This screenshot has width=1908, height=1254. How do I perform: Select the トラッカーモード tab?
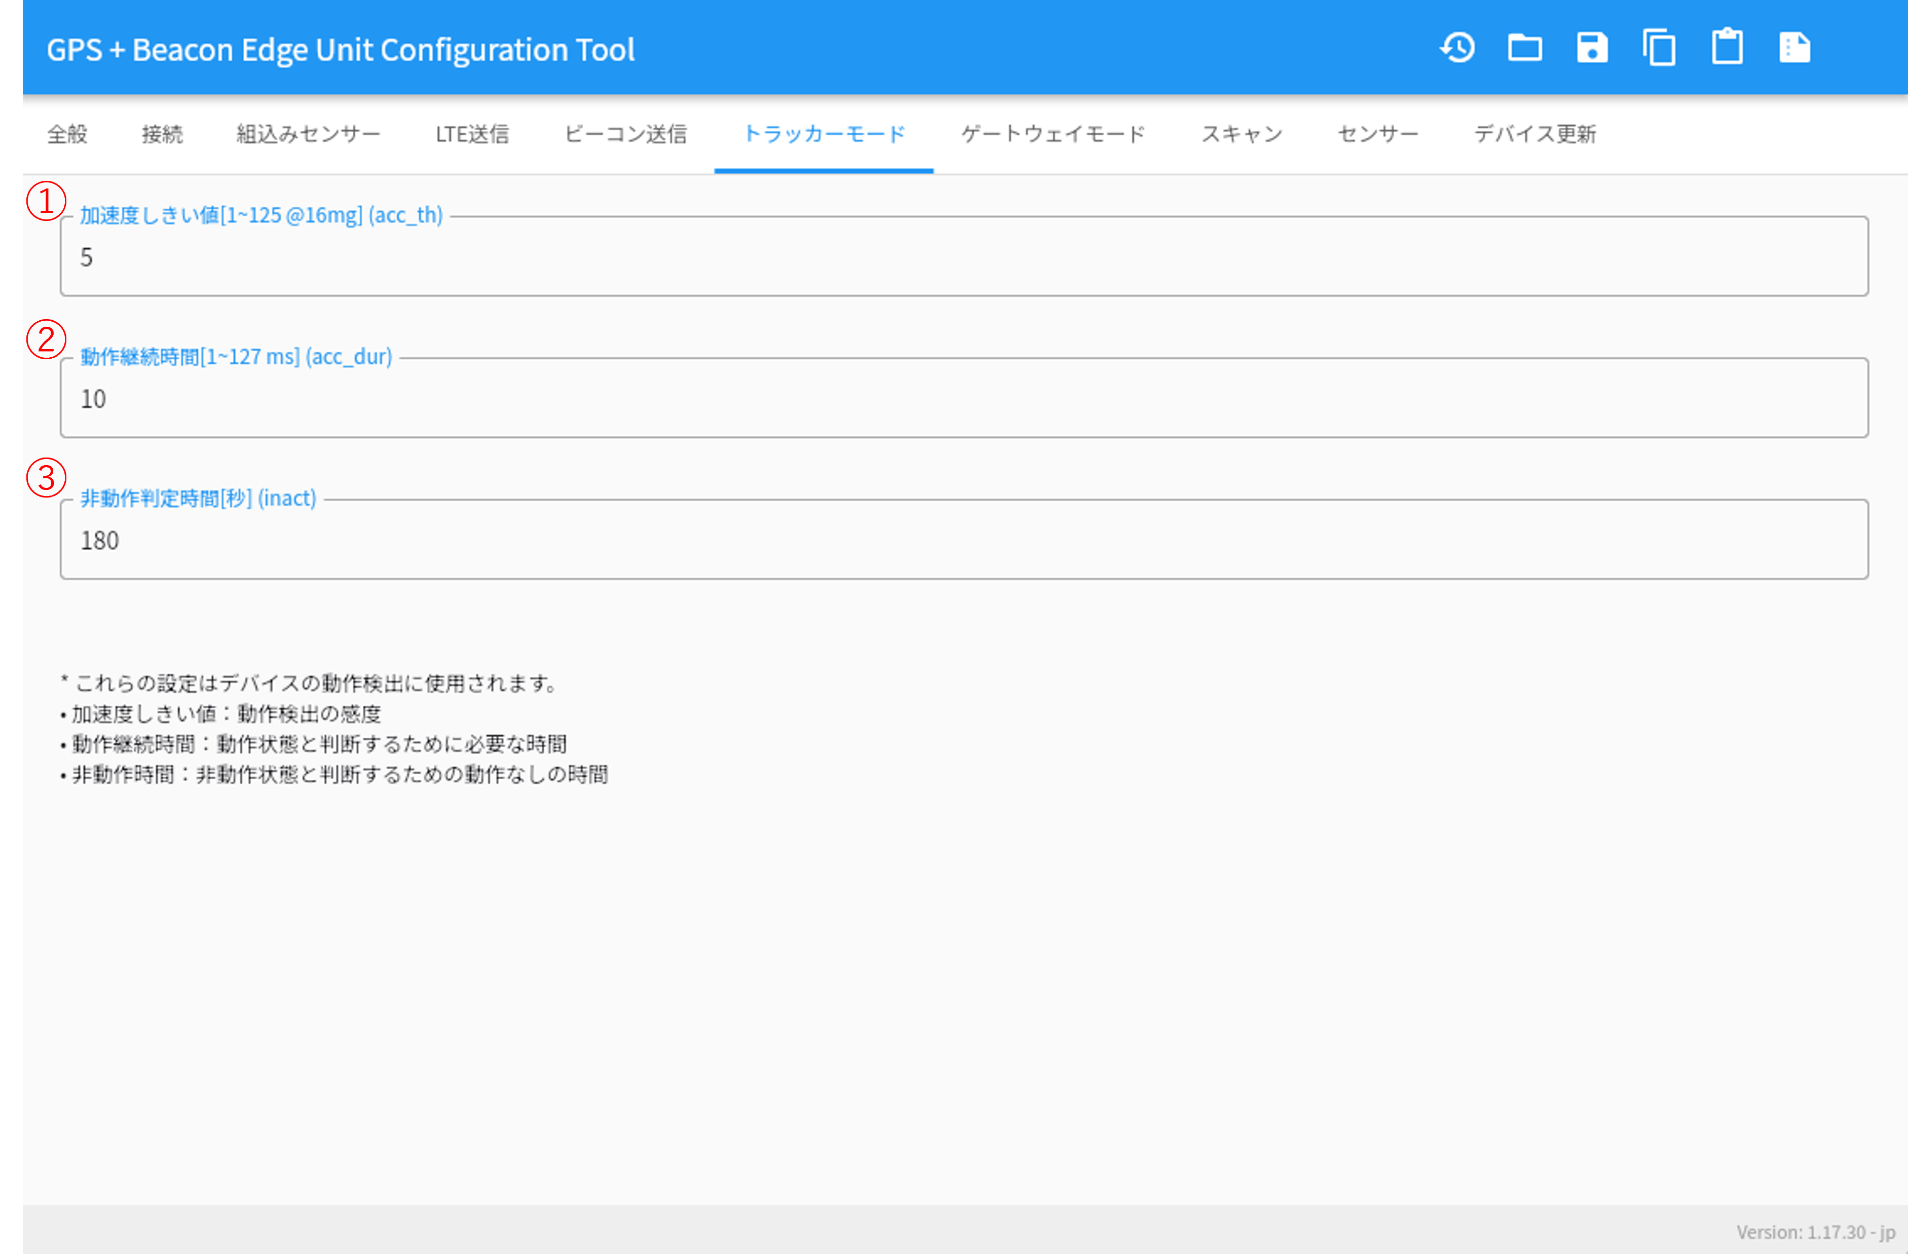coord(824,135)
